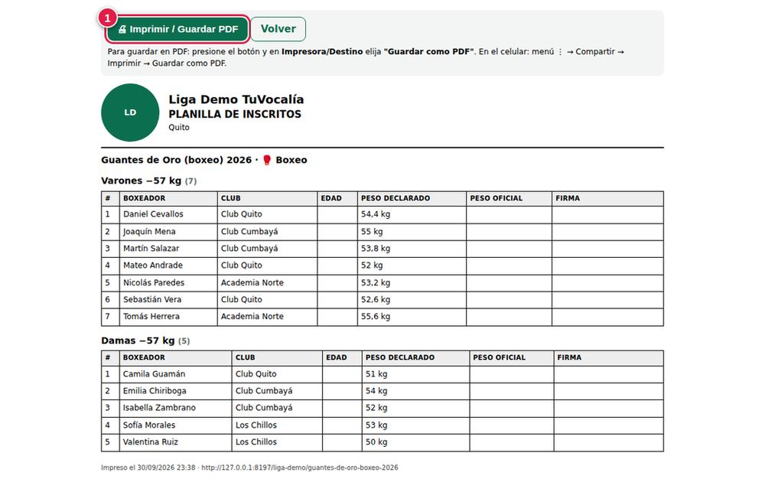Click boxer name Martín Salazar

tap(151, 249)
